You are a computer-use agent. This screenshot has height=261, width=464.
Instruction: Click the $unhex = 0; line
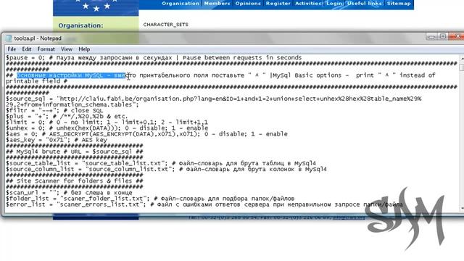coord(107,128)
